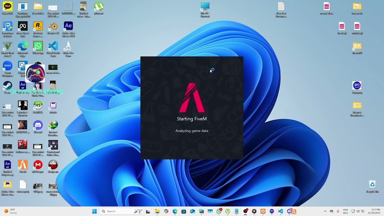Select the Meta Quest Link desktop icon
The image size is (384, 216).
23,29
